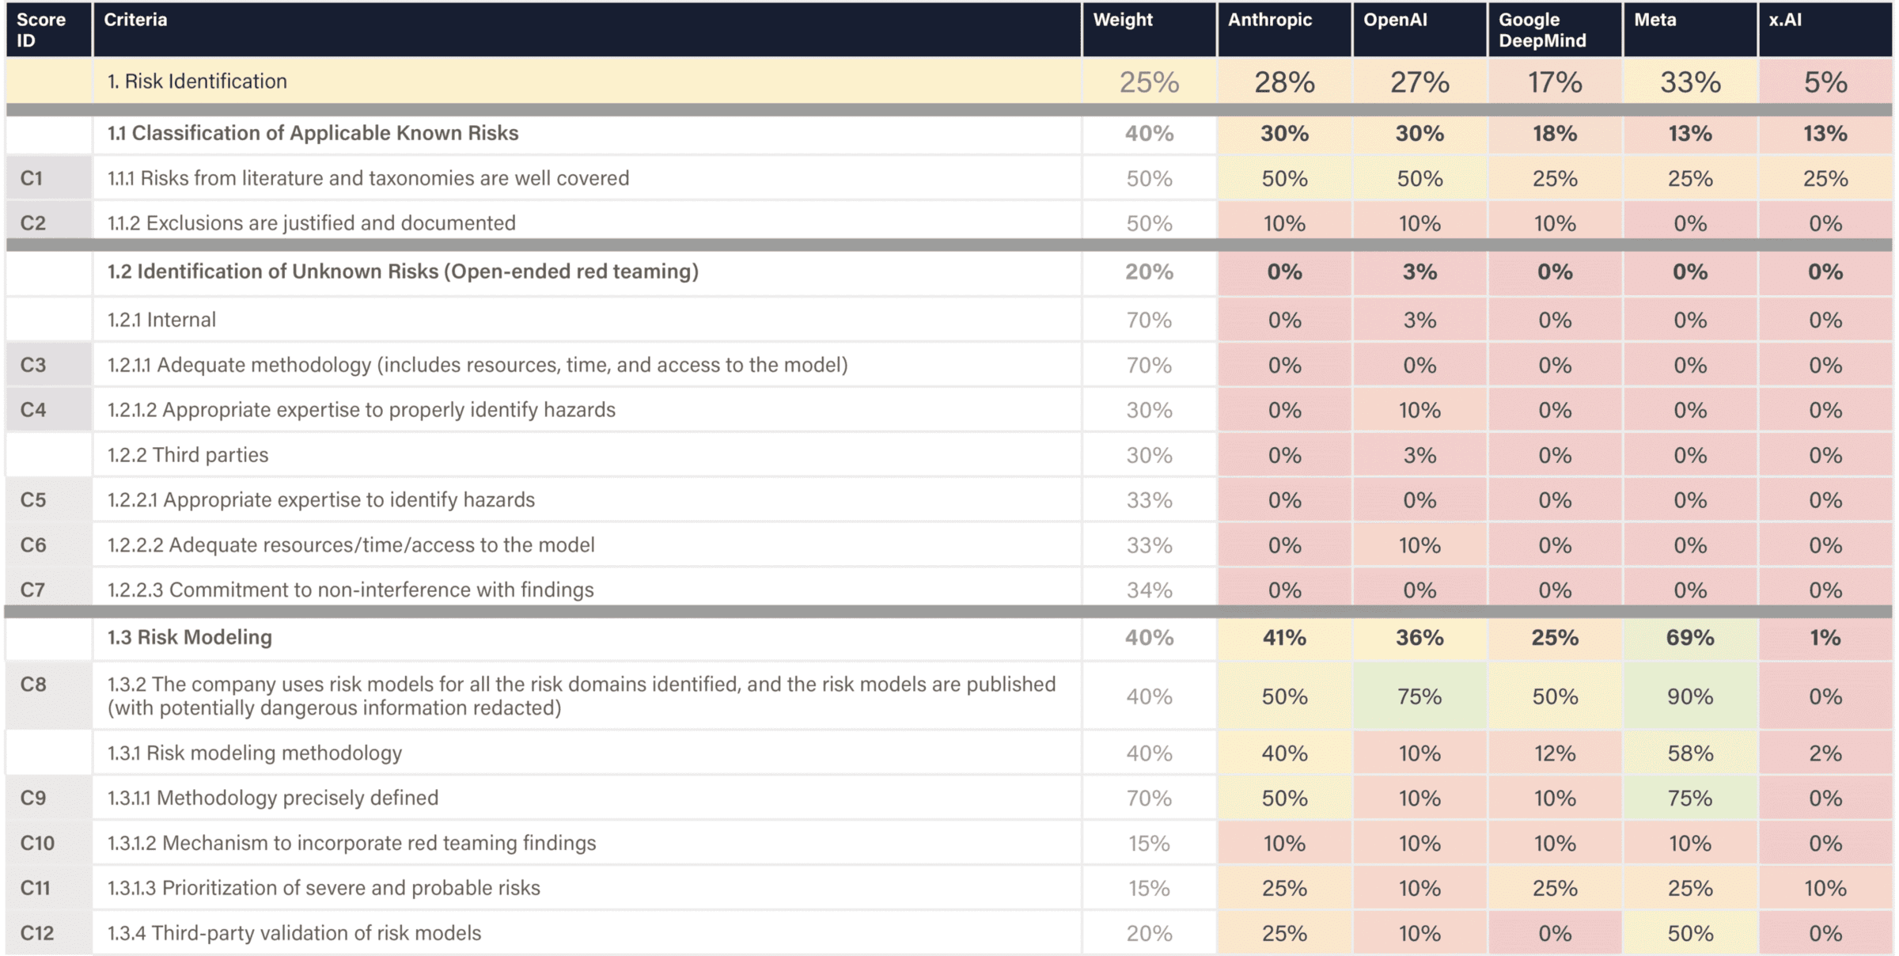The width and height of the screenshot is (1899, 956).
Task: Click 1.1.2 Exclusions are justified and documented
Action: [311, 223]
